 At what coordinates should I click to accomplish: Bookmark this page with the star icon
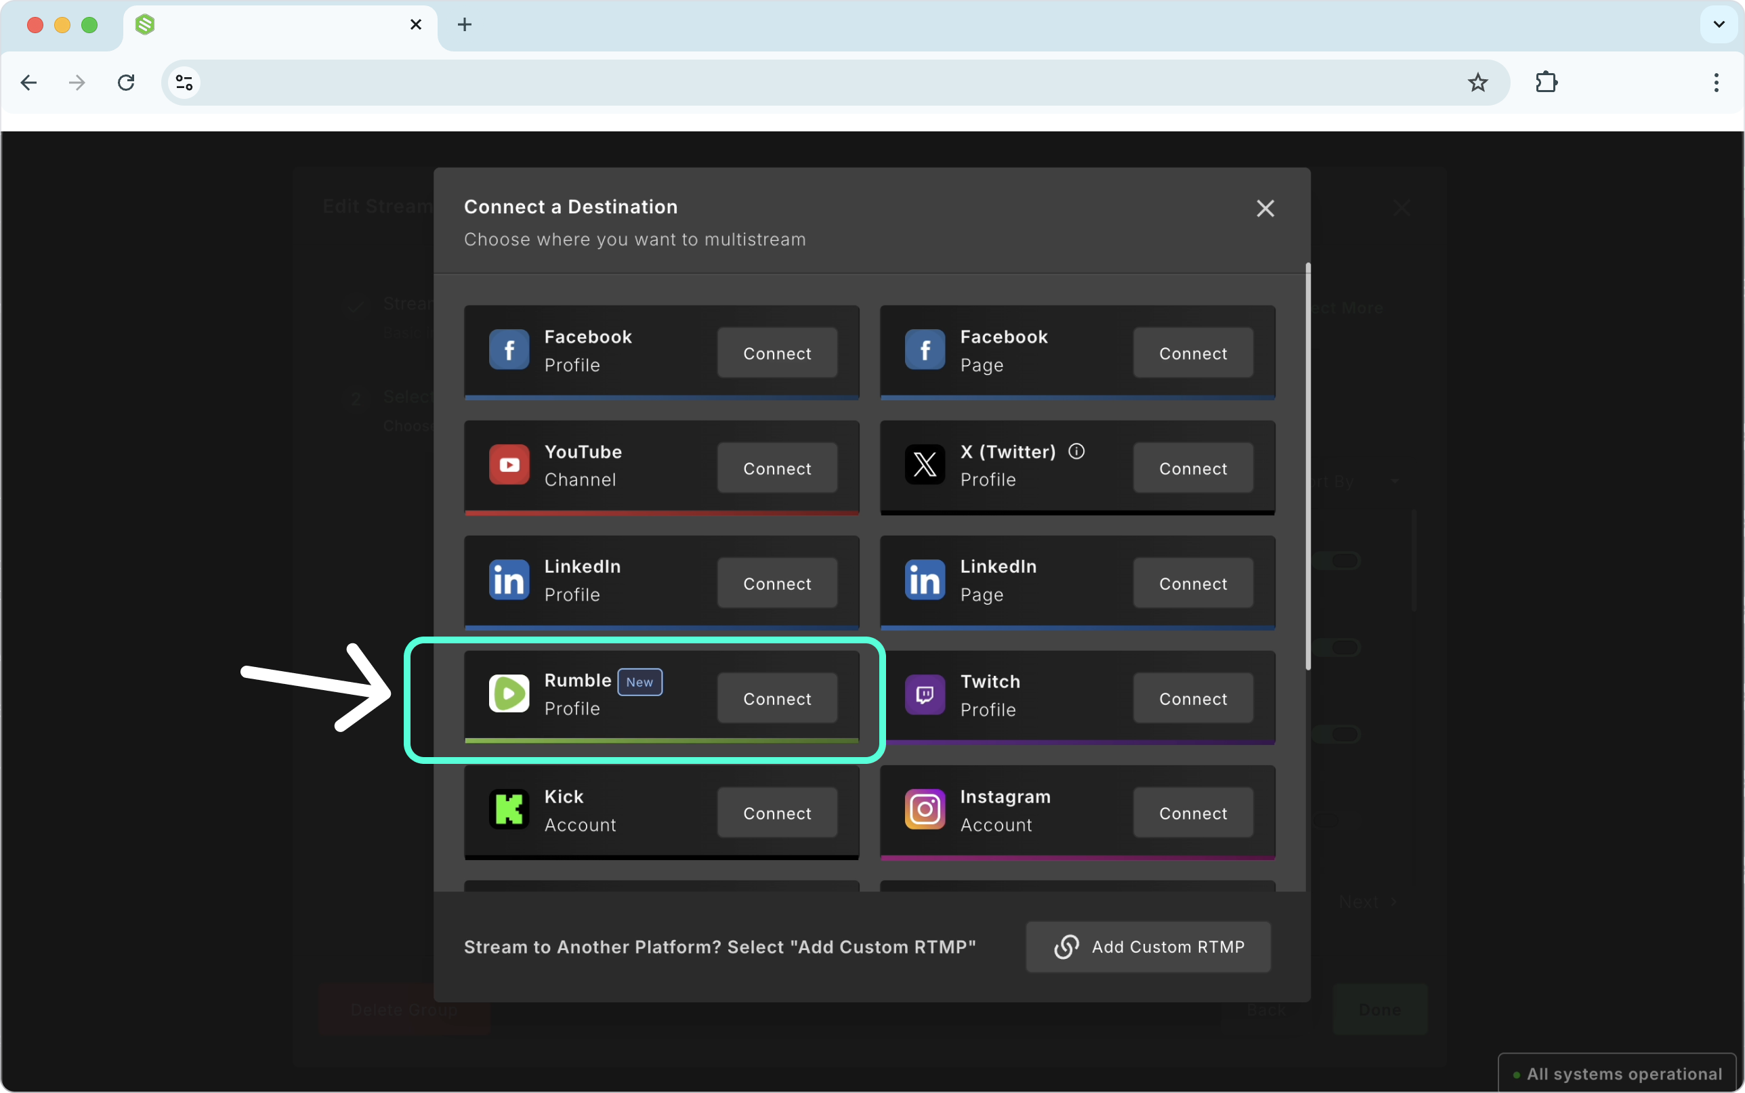(1477, 83)
